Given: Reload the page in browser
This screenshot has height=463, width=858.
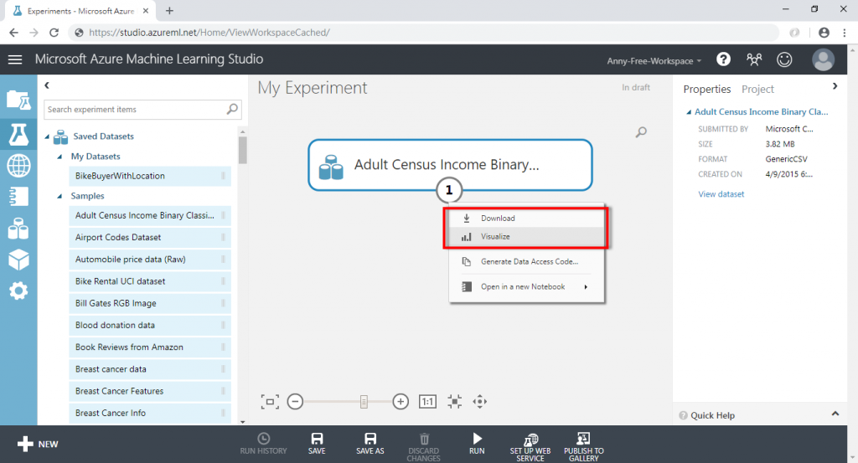Looking at the screenshot, I should [54, 33].
